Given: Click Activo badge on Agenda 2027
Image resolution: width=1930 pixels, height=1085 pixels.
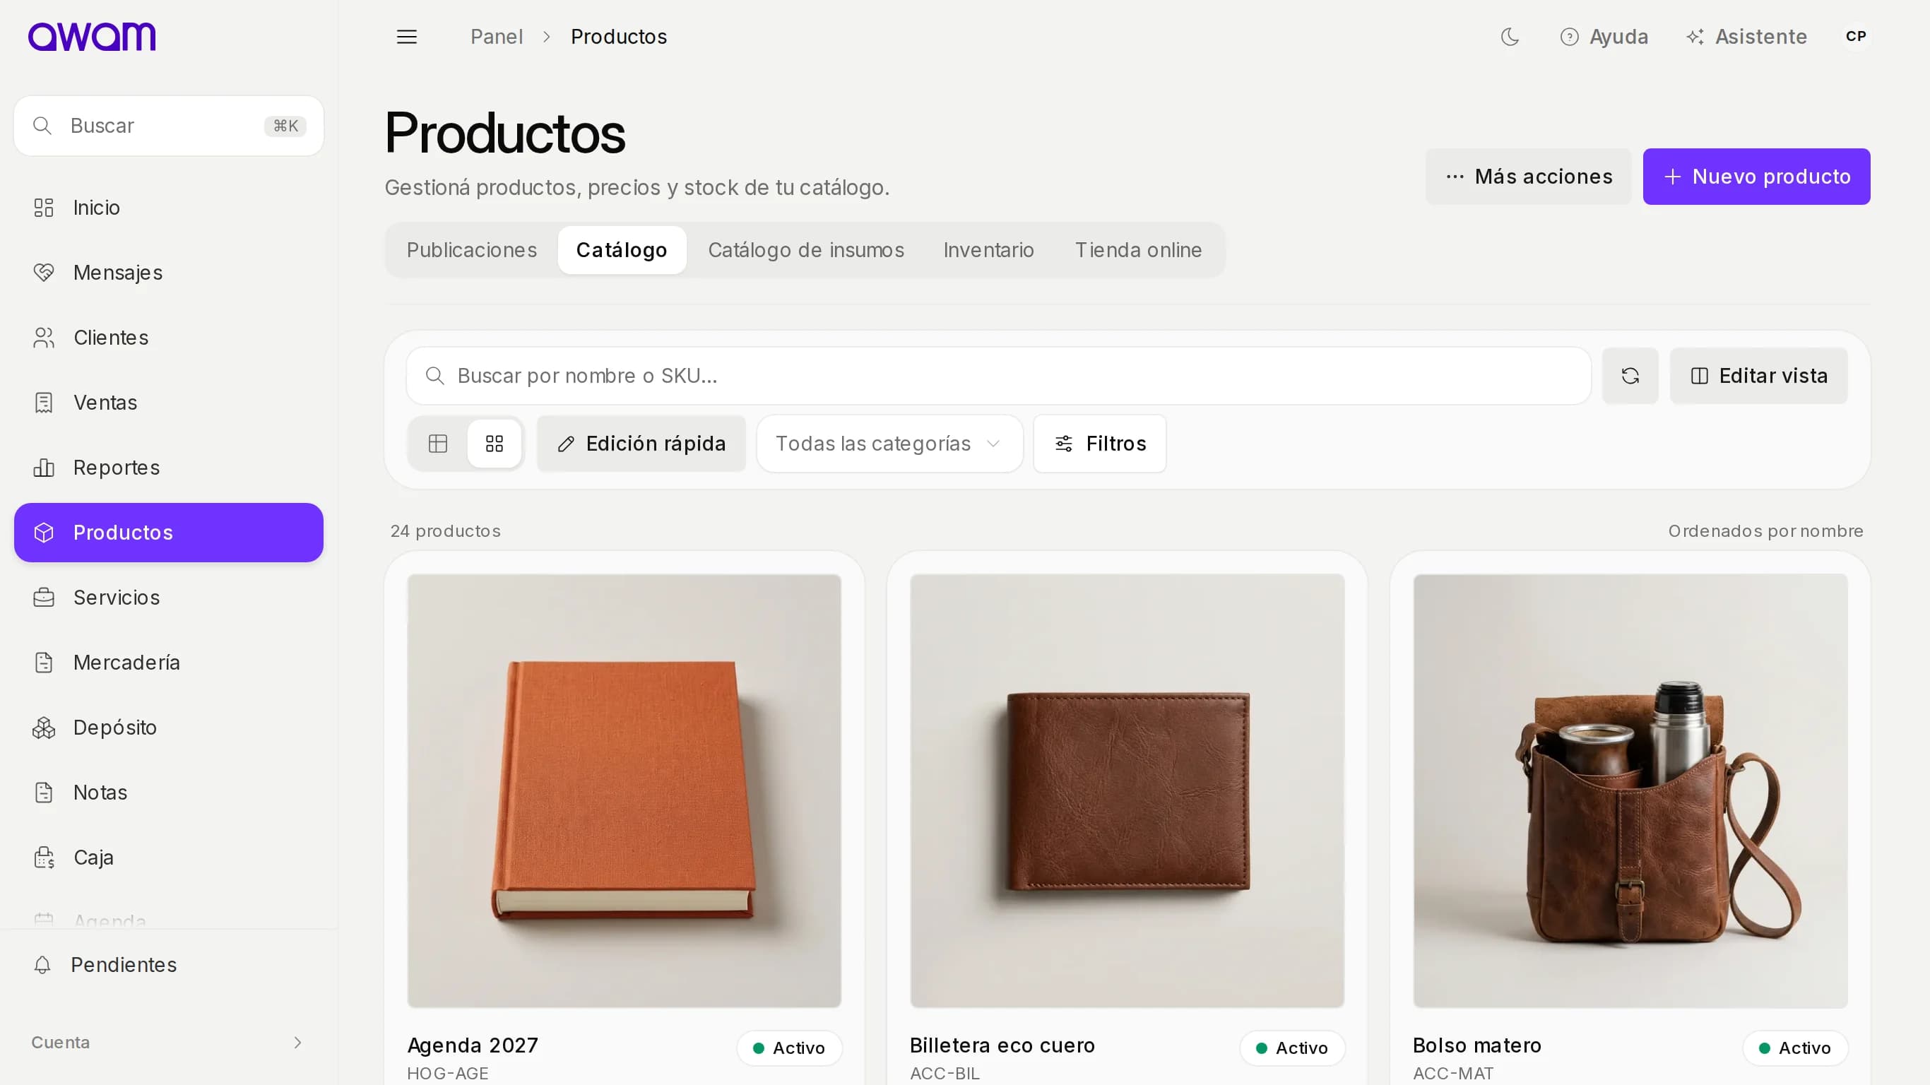Looking at the screenshot, I should tap(789, 1048).
